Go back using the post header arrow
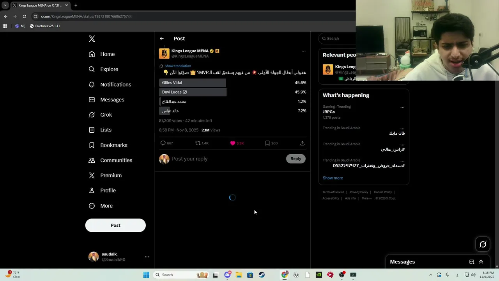The width and height of the screenshot is (499, 281). [162, 39]
